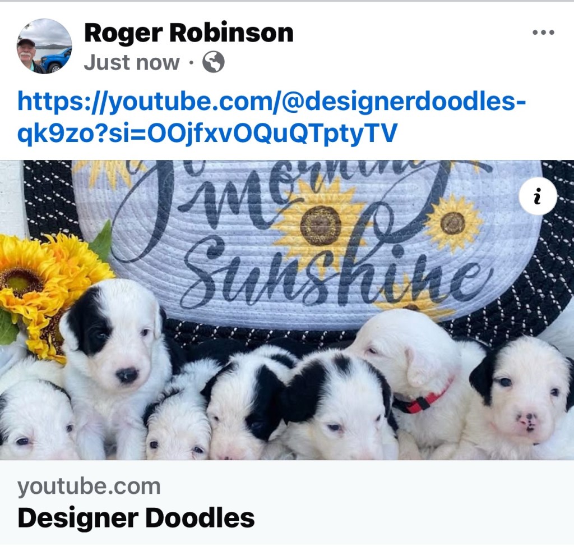Open the youtube.com/@designerdoodles URL link
This screenshot has height=555, width=574.
click(272, 102)
